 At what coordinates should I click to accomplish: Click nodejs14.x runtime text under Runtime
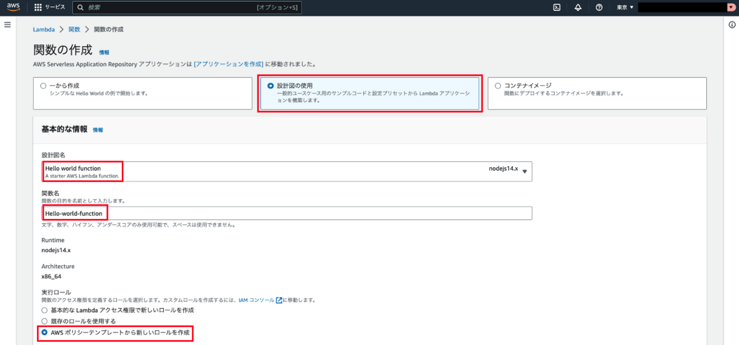55,250
